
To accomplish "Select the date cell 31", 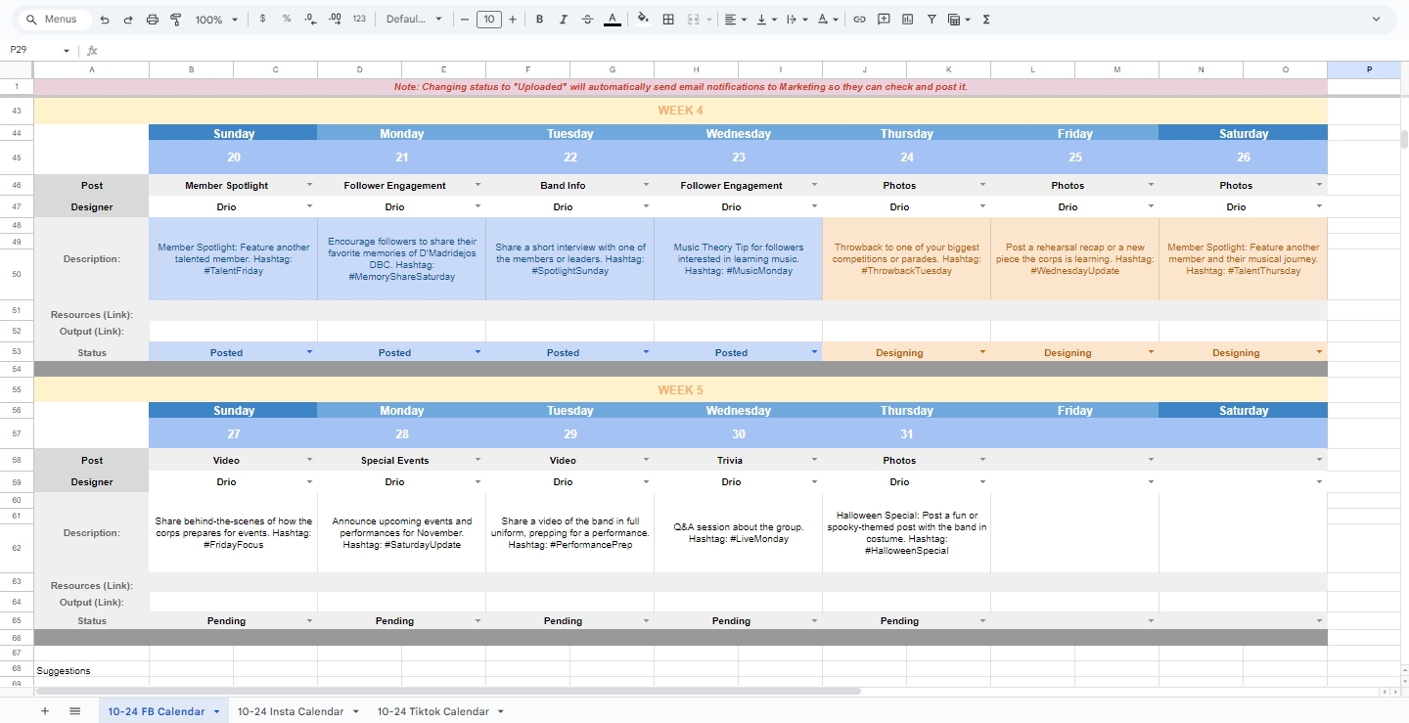I will [906, 433].
